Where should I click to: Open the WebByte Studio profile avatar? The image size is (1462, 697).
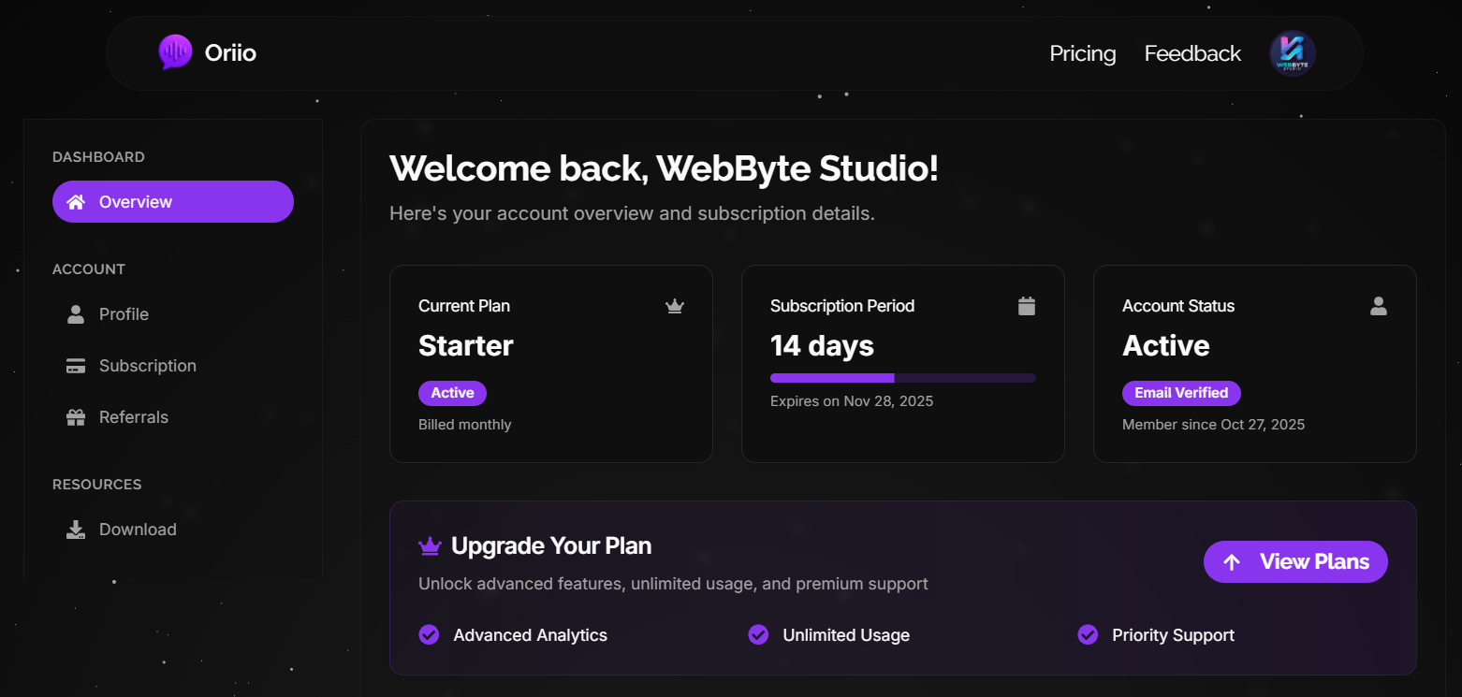tap(1293, 53)
